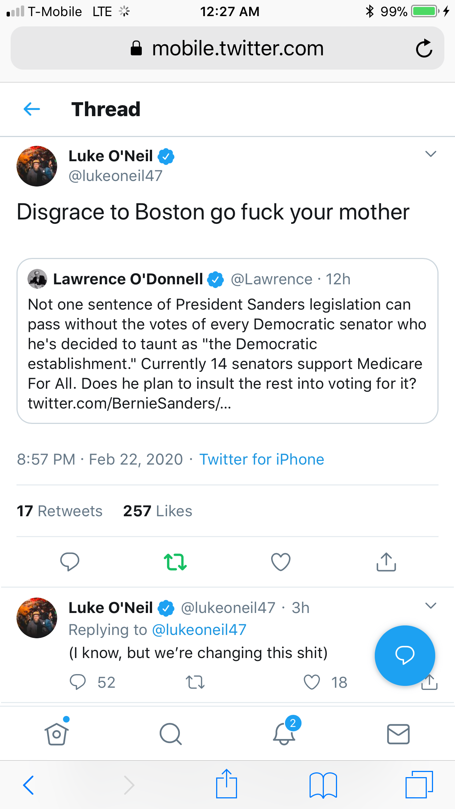This screenshot has height=809, width=455.
Task: View the 257 Likes list
Action: click(x=158, y=511)
